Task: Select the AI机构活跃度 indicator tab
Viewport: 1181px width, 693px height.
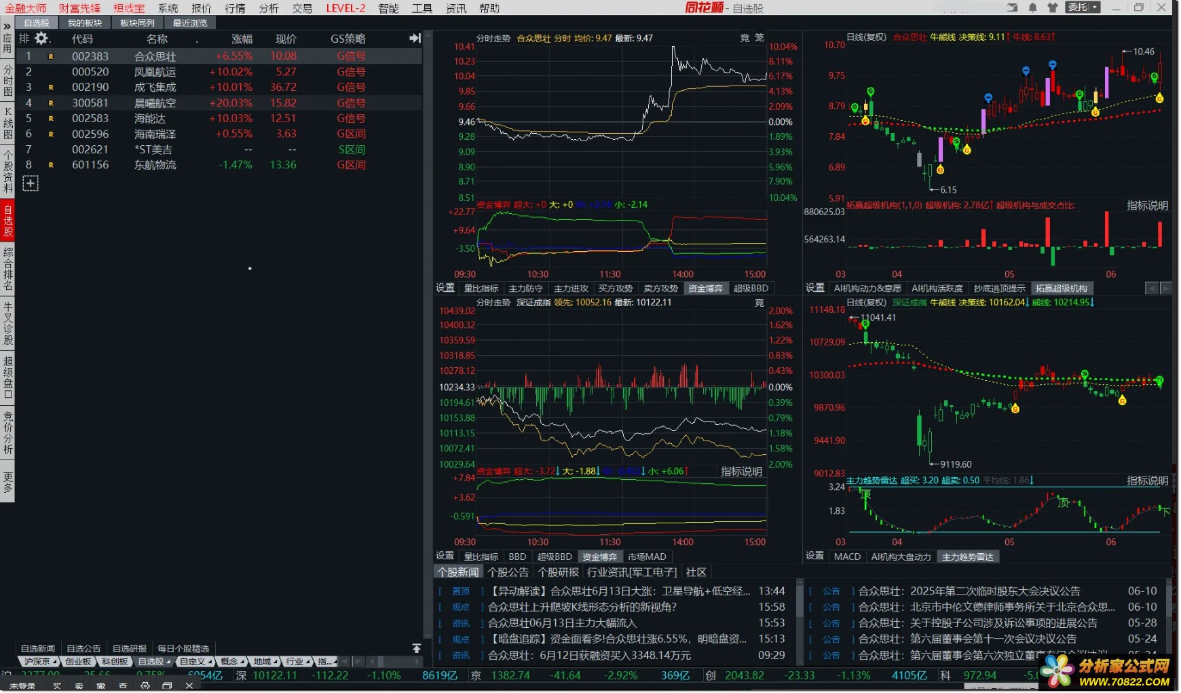Action: pos(937,288)
